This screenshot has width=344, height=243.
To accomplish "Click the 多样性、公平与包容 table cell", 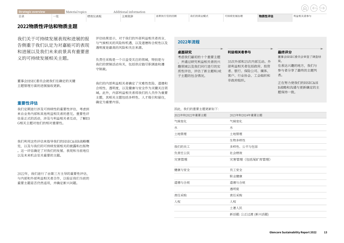I will pyautogui.click(x=244, y=147).
